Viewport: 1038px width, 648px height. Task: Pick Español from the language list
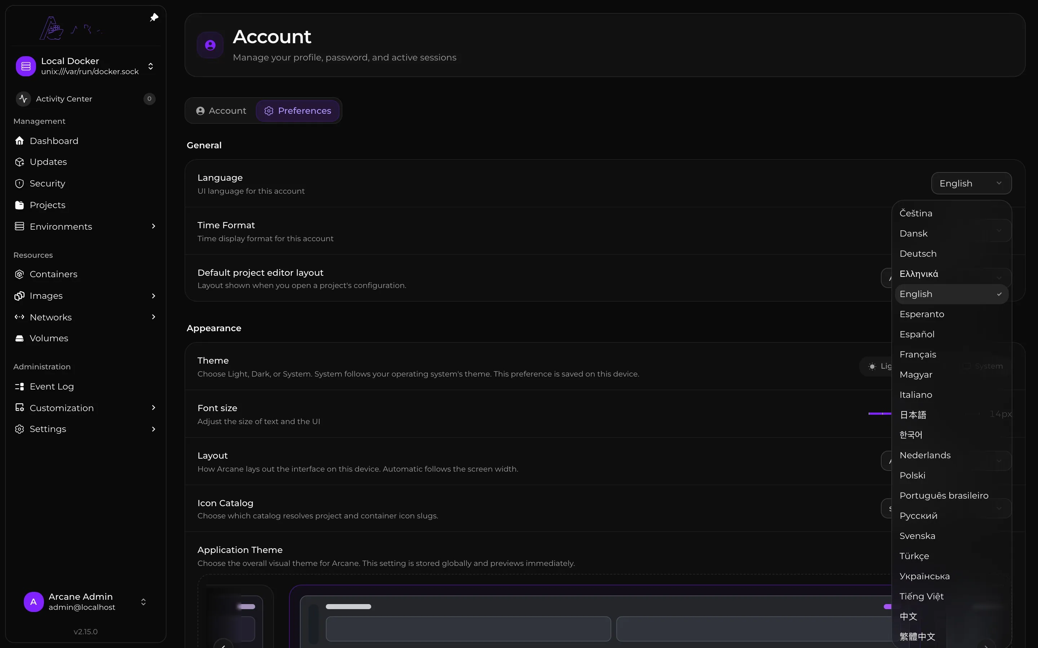pos(951,334)
